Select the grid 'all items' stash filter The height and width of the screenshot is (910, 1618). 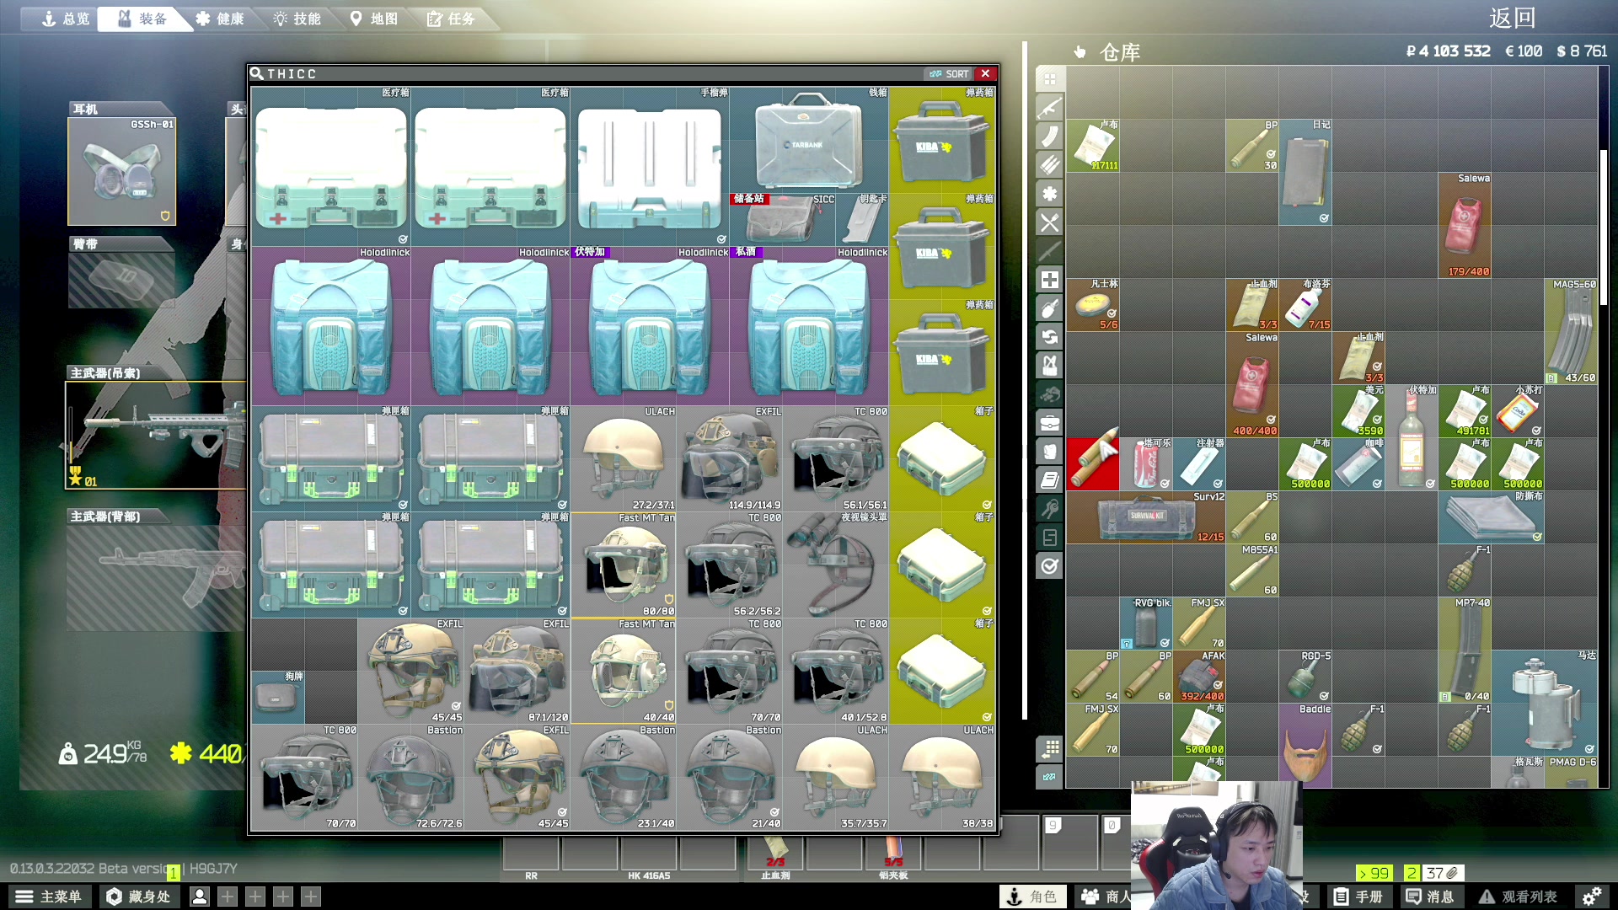pos(1050,79)
